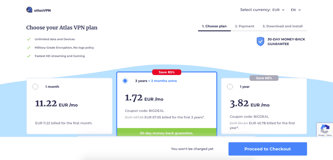Viewport: 333px width, 160px height.
Task: Click the 3.82 EUR /mo price
Action: coord(250,104)
